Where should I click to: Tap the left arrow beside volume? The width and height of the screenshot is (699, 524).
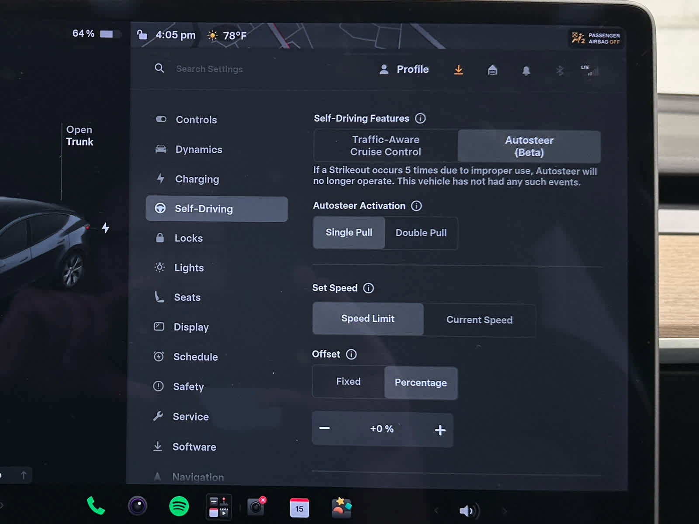point(436,510)
